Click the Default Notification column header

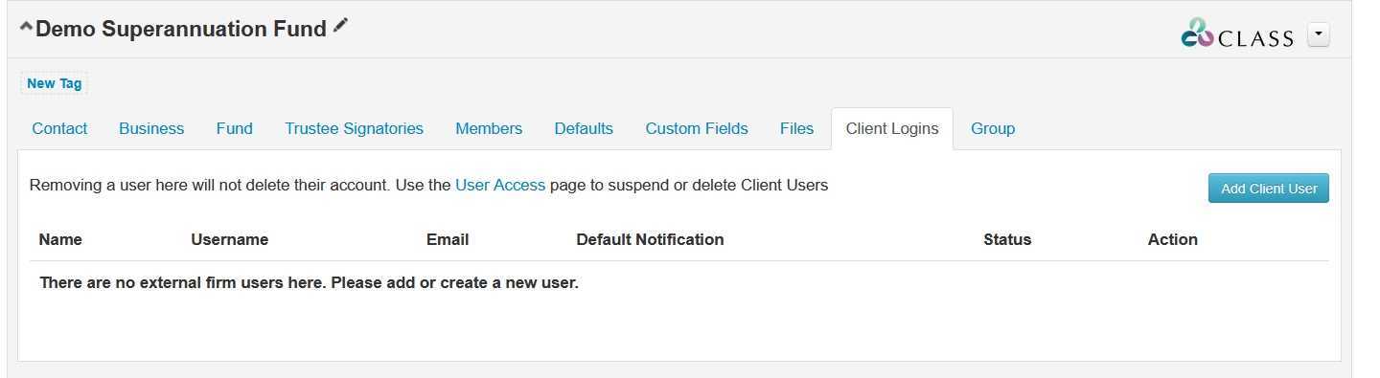[650, 239]
